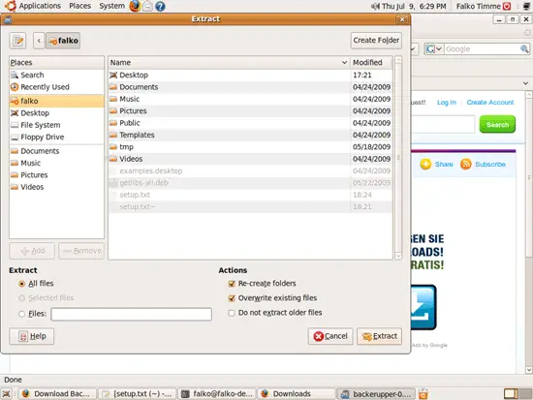
Task: Close the Extract dialog
Action: pos(402,19)
